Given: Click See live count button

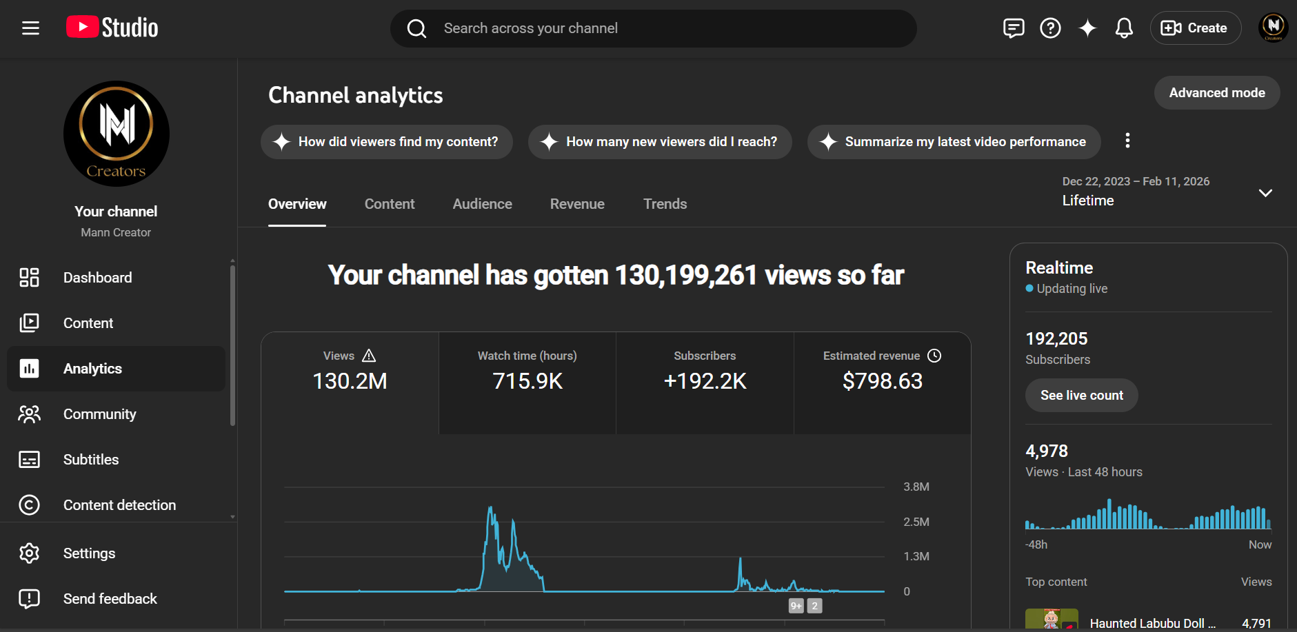Looking at the screenshot, I should [1081, 396].
